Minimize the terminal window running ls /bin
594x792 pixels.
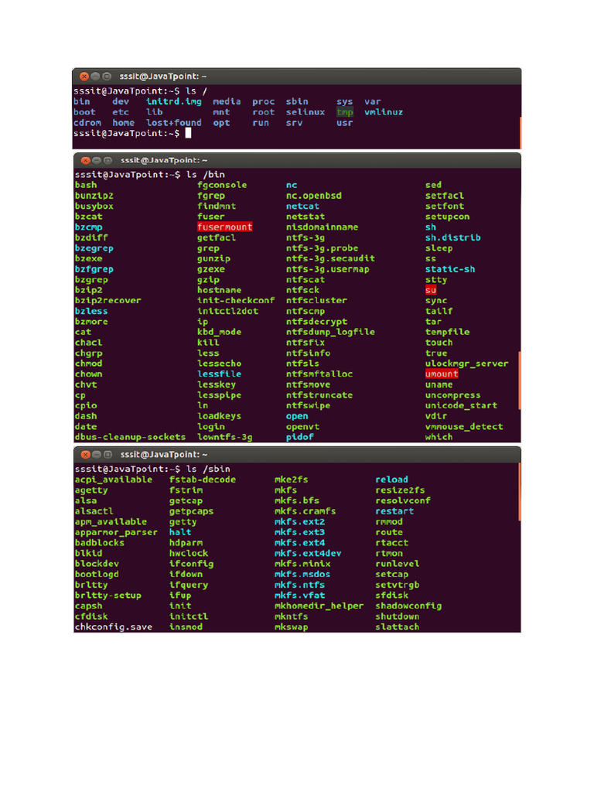(x=97, y=161)
